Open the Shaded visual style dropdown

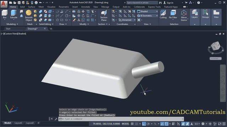(x=148, y=11)
